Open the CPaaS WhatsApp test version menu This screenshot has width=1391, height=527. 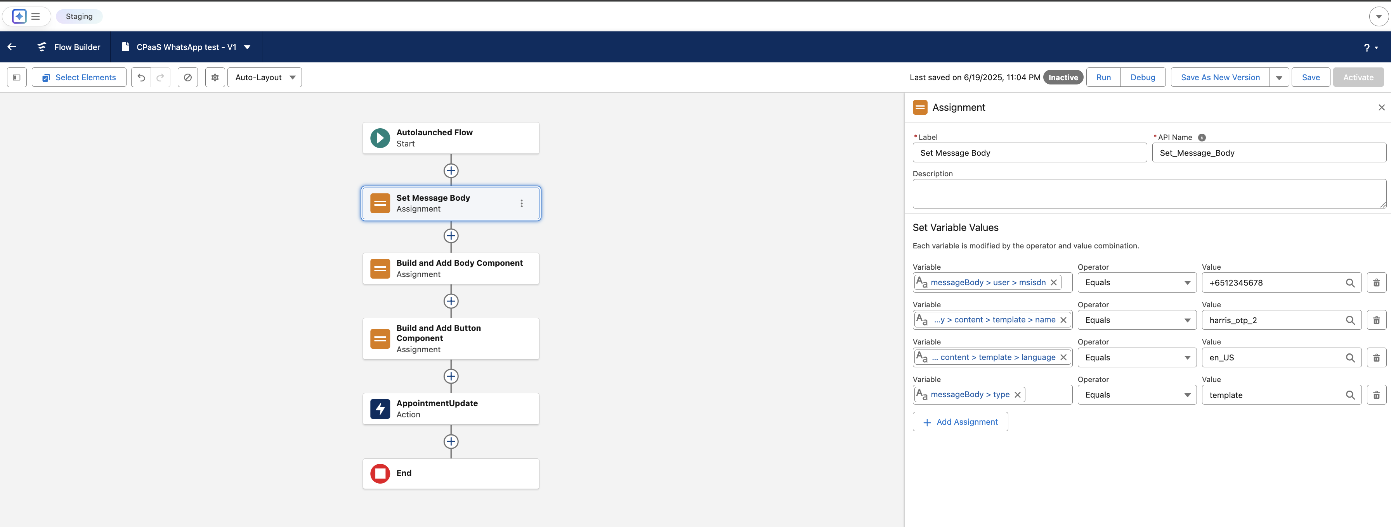(x=247, y=47)
